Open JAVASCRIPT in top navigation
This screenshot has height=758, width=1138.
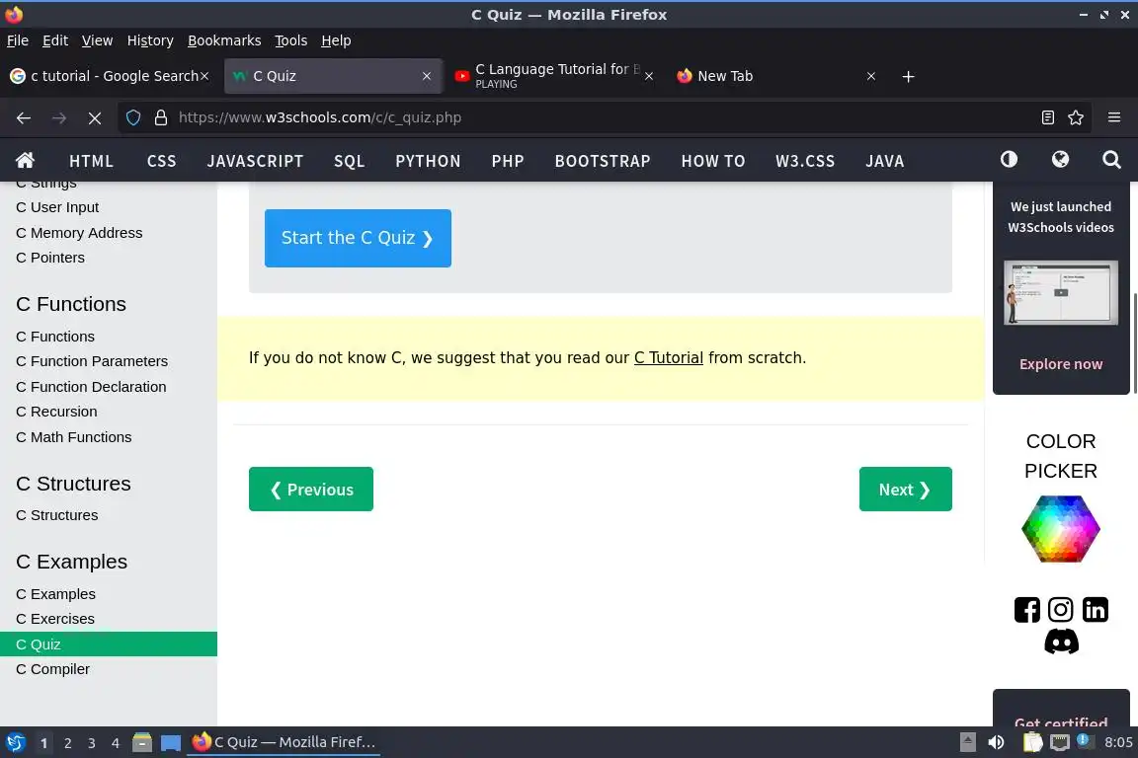256,161
